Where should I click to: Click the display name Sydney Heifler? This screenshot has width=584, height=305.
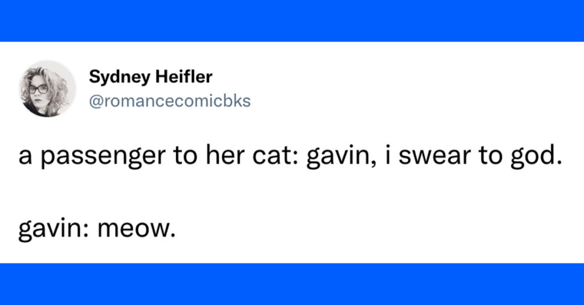(x=151, y=77)
